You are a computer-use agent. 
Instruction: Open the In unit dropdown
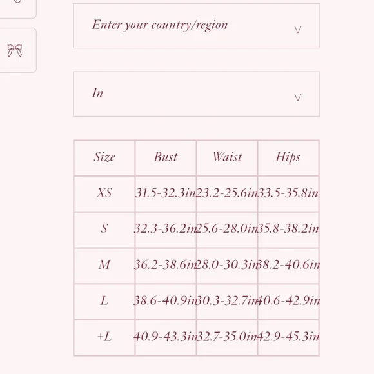point(196,94)
